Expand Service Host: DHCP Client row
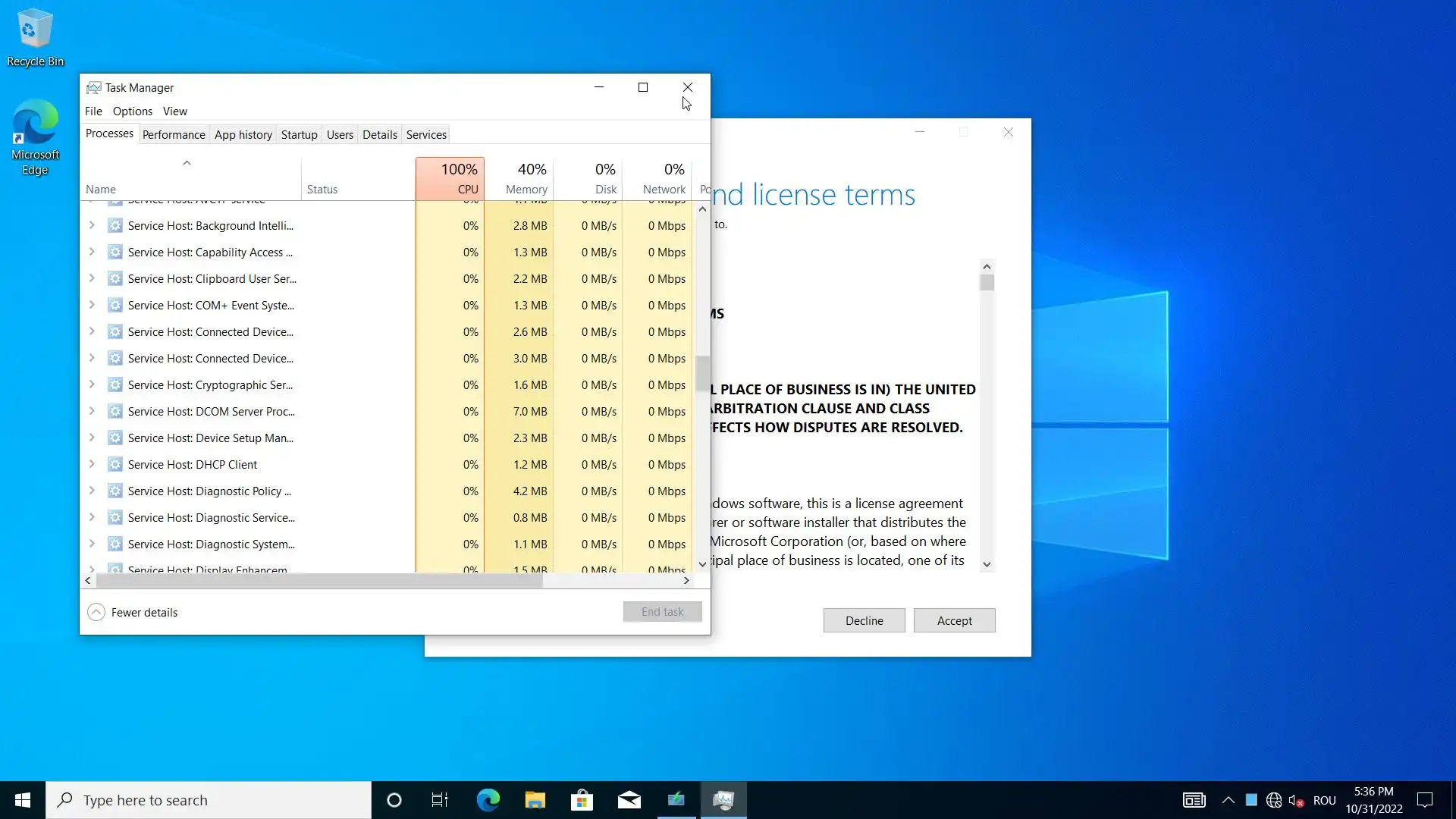The image size is (1456, 819). coord(92,464)
